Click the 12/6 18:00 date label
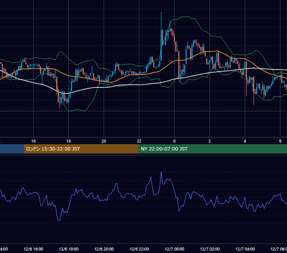Viewport: 287px width, 253px height. [69, 249]
